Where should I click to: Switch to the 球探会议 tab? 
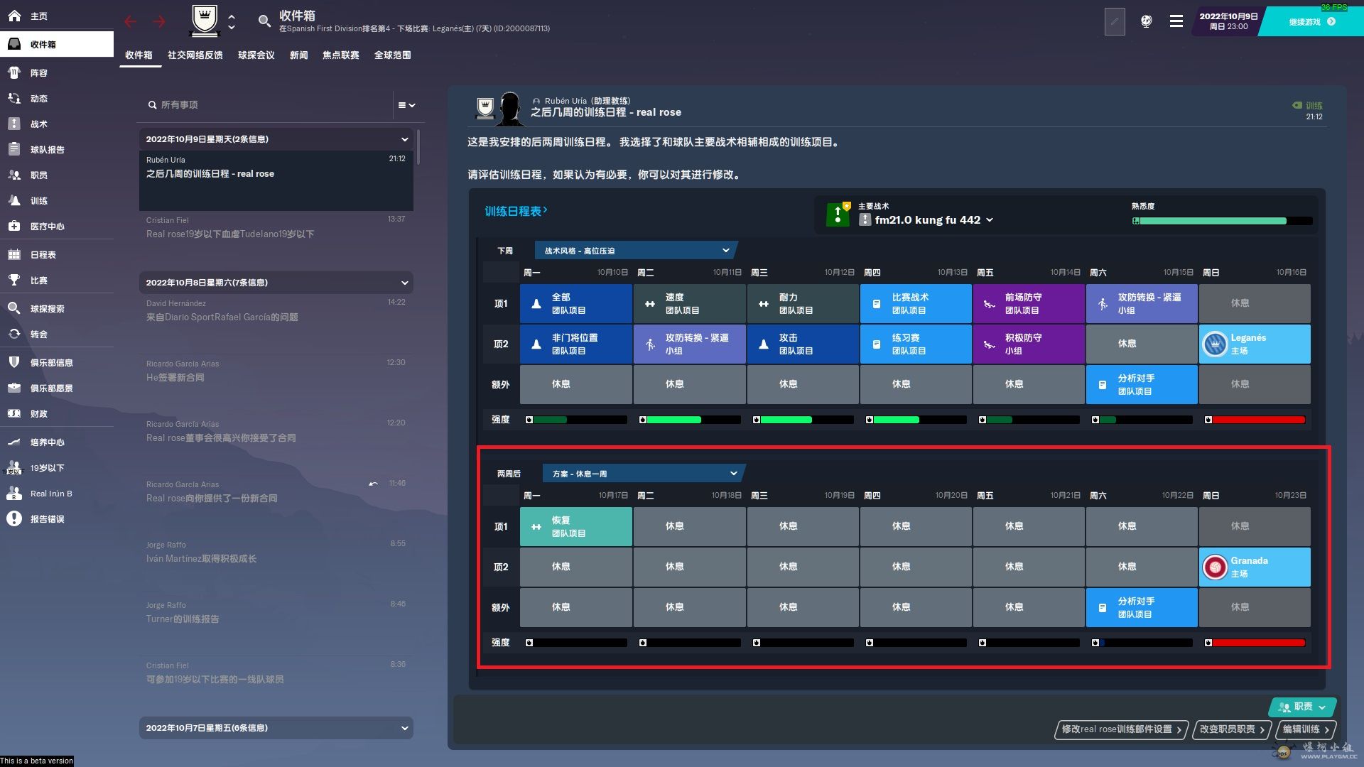click(x=256, y=55)
